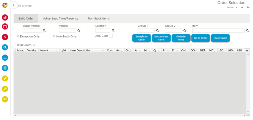
Task: Click the 'Total Count : 0' text
Action: point(26,45)
